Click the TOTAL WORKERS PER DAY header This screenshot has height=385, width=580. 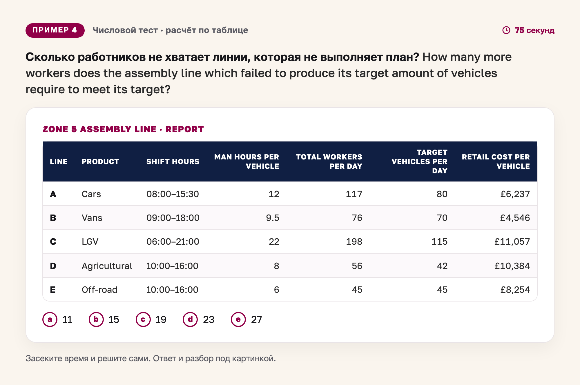329,161
